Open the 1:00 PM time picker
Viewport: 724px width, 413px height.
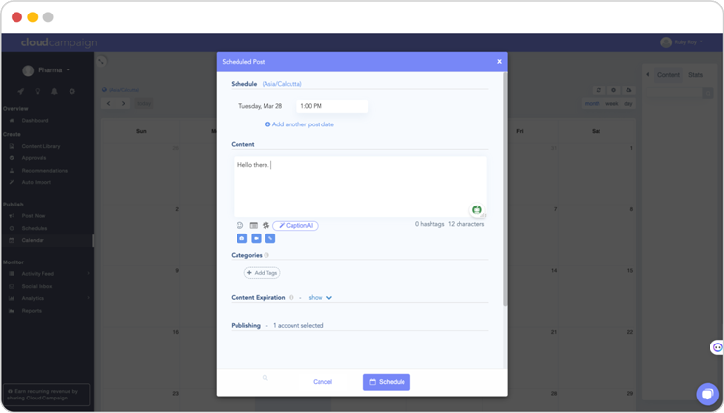point(331,106)
